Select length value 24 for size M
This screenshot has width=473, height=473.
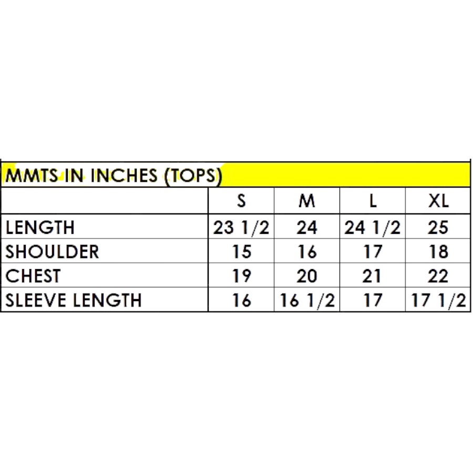[307, 228]
